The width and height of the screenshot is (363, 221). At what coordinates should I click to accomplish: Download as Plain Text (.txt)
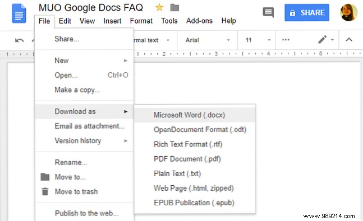(195, 173)
